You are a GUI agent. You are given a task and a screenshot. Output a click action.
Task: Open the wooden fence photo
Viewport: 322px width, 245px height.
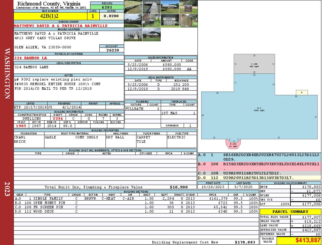click(188, 21)
